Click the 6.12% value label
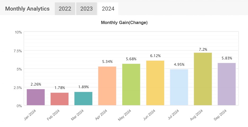Viewport: 248px width, 127px height. (x=155, y=56)
